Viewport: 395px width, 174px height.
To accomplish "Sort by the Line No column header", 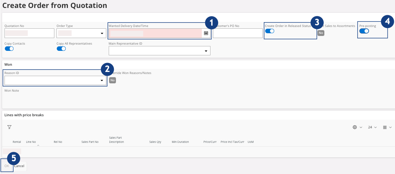I will 31,142.
